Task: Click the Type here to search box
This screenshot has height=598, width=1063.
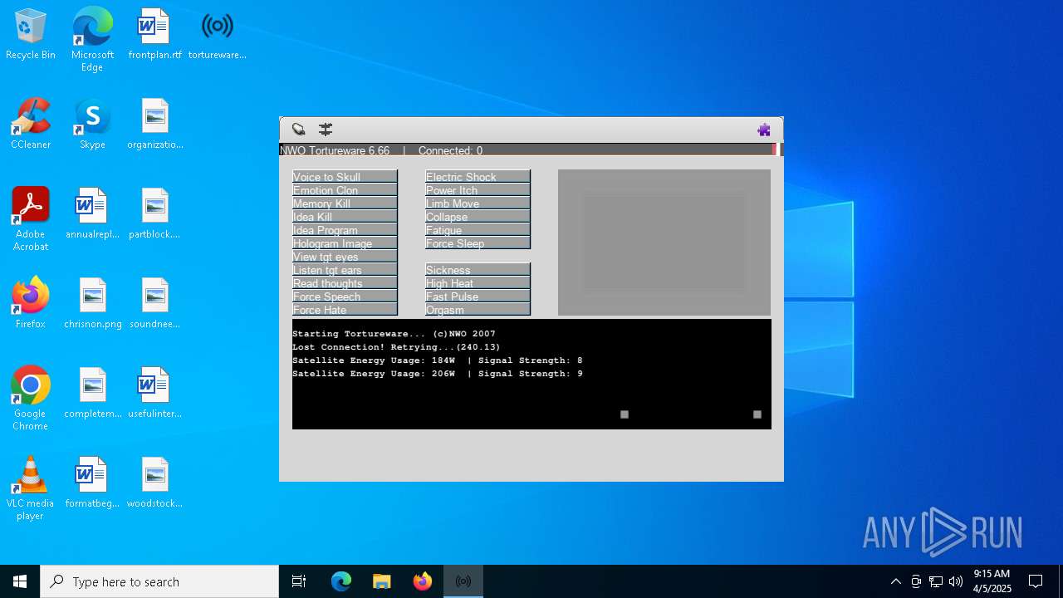Action: pos(159,581)
